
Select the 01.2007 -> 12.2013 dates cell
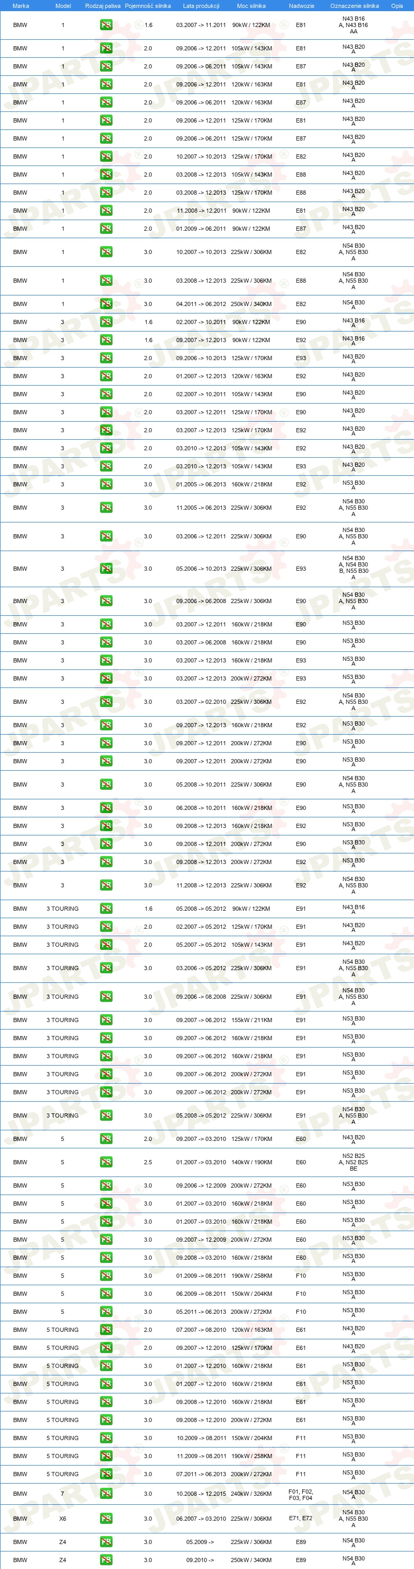click(x=201, y=377)
